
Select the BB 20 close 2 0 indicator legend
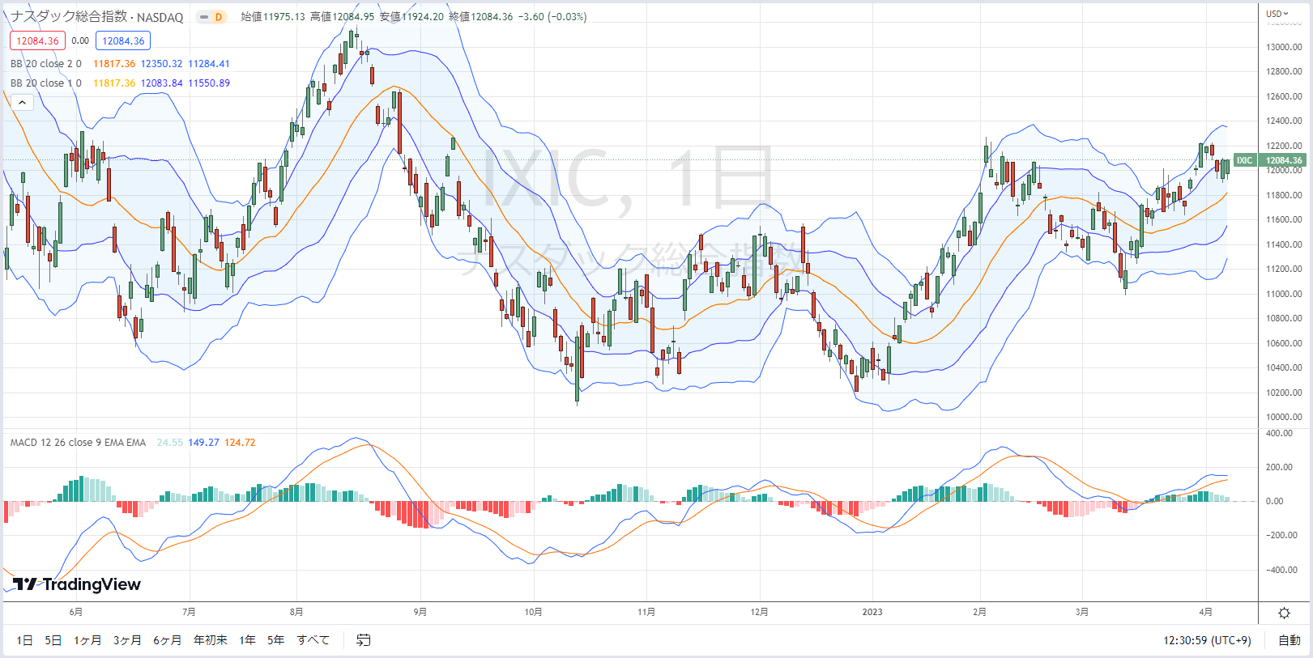pyautogui.click(x=46, y=64)
